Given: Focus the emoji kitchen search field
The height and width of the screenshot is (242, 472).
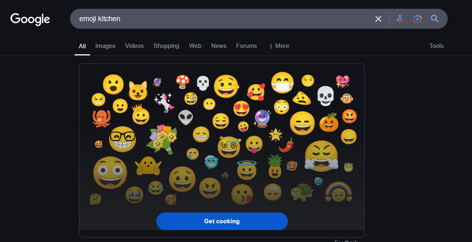Looking at the screenshot, I should tap(223, 19).
